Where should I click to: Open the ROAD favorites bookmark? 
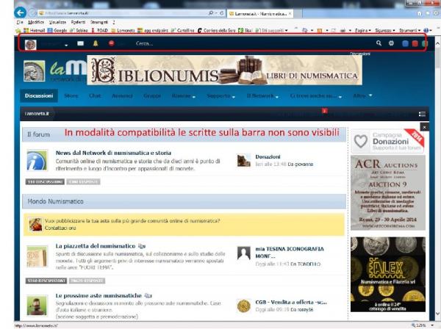[x=99, y=30]
